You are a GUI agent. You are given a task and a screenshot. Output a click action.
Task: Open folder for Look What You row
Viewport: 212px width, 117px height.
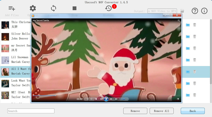[188, 84]
